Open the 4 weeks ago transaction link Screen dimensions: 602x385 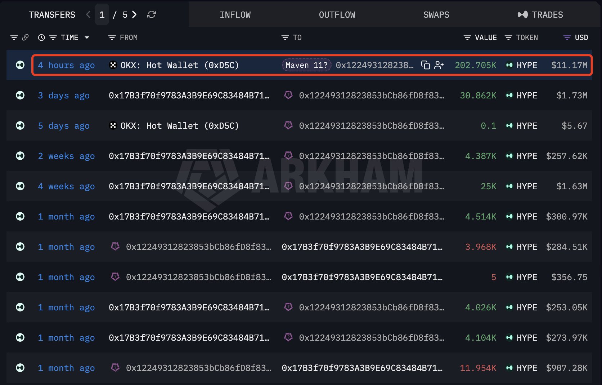point(67,186)
